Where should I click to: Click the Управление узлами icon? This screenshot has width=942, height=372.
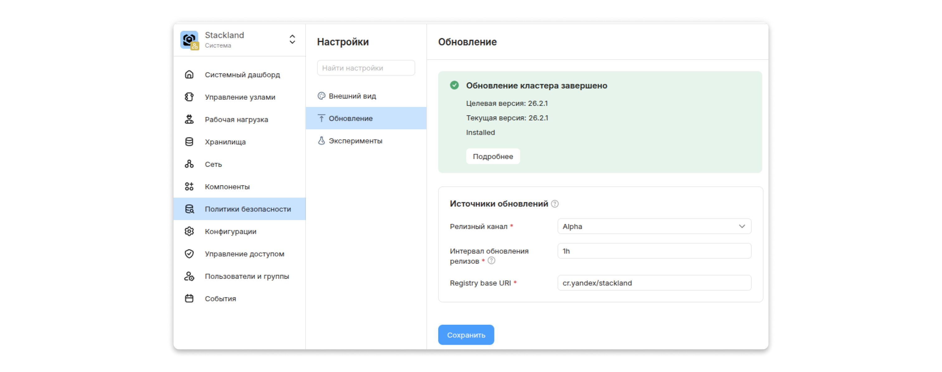(189, 97)
